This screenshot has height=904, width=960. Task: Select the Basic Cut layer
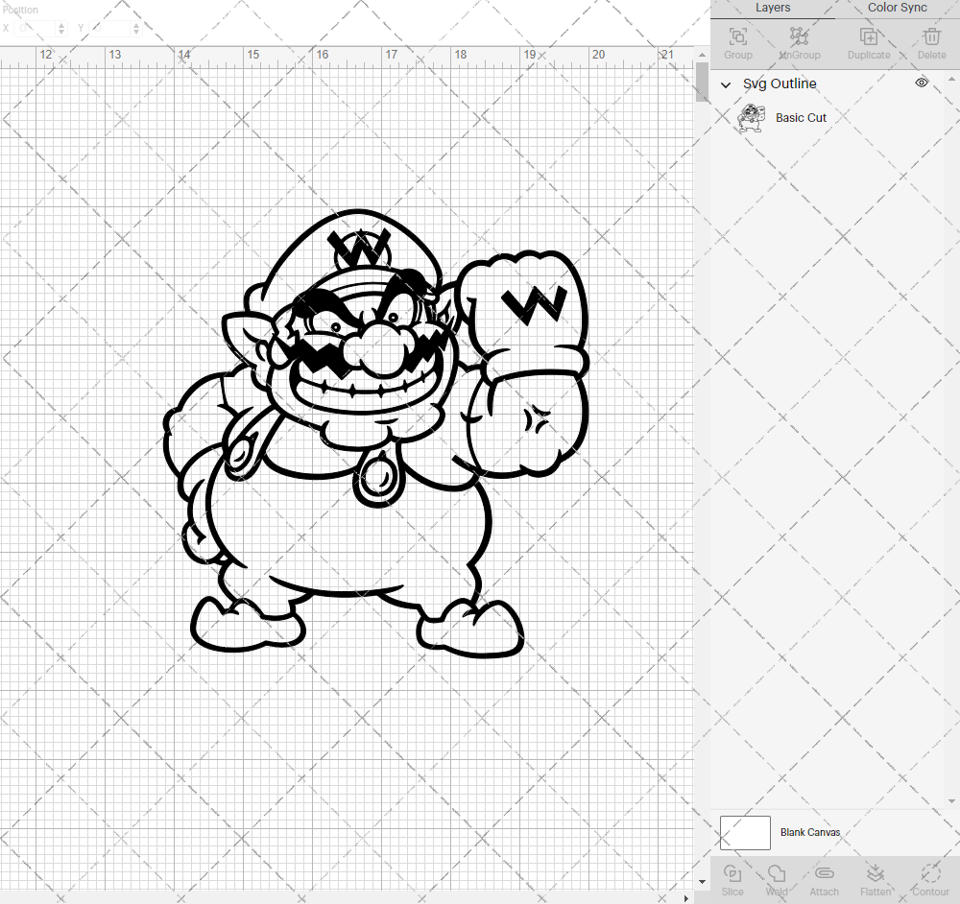click(802, 117)
